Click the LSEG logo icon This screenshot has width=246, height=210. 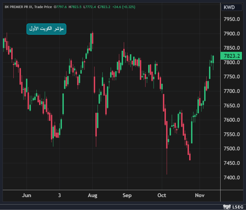tap(226, 207)
